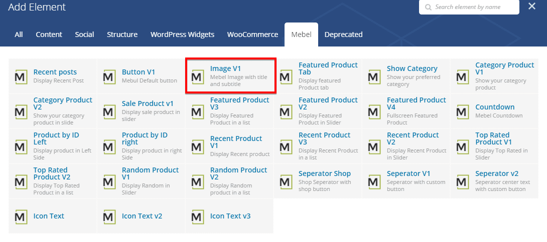The width and height of the screenshot is (547, 242).
Task: Add the Seperator v2 element
Action: [497, 173]
